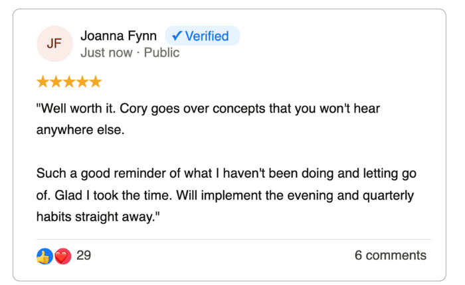Viewport: 465px width, 285px height.
Task: Open the 6 comments link
Action: pos(391,256)
